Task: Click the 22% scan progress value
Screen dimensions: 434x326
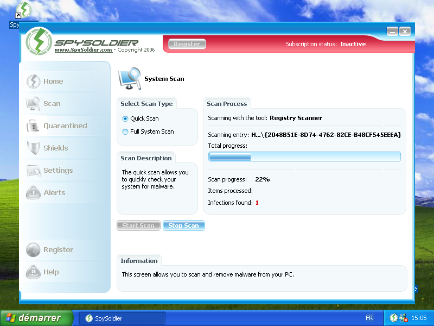Action: point(262,180)
